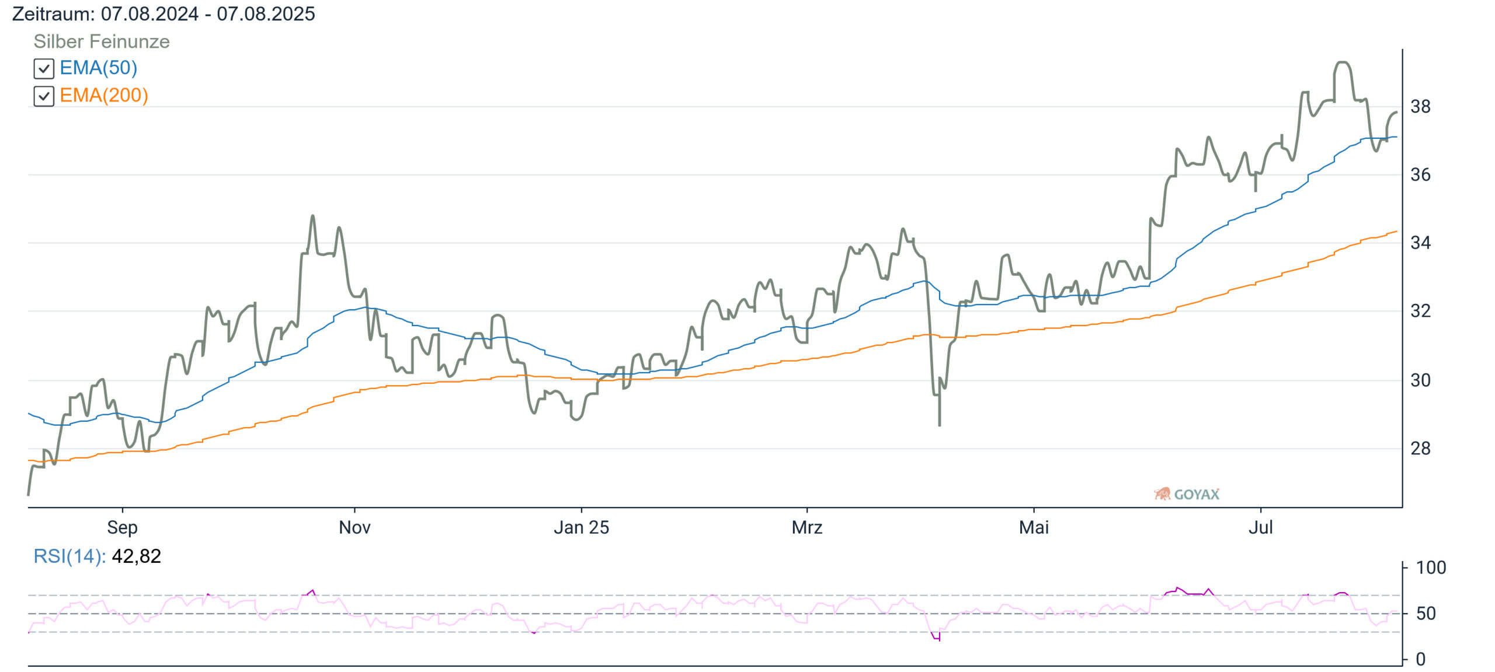Click the EMA(200) legend label
The width and height of the screenshot is (1495, 672).
(x=104, y=96)
